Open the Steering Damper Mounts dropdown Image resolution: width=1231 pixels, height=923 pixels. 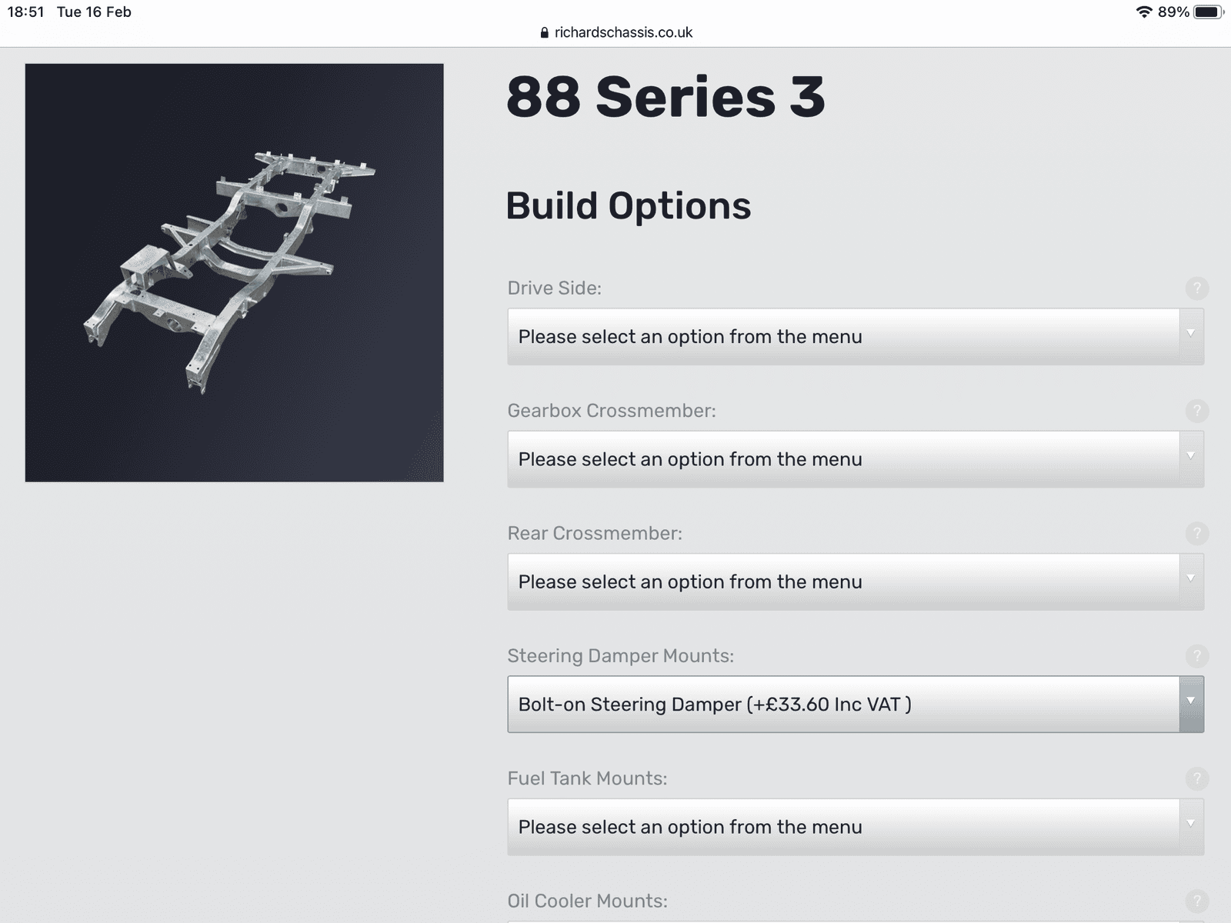856,705
